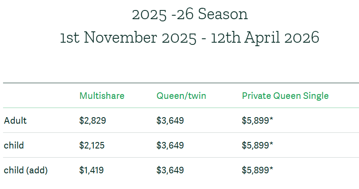
Task: Click the child row Queen/twin $3,649 price
Action: pos(170,145)
